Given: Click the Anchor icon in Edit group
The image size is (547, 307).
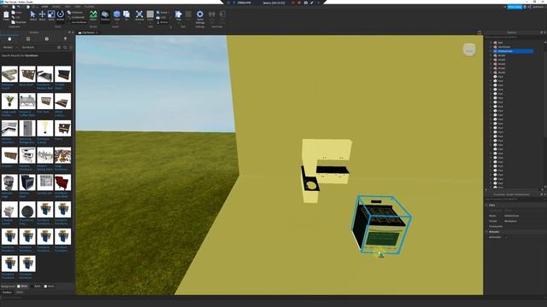Looking at the screenshot, I should click(x=158, y=22).
